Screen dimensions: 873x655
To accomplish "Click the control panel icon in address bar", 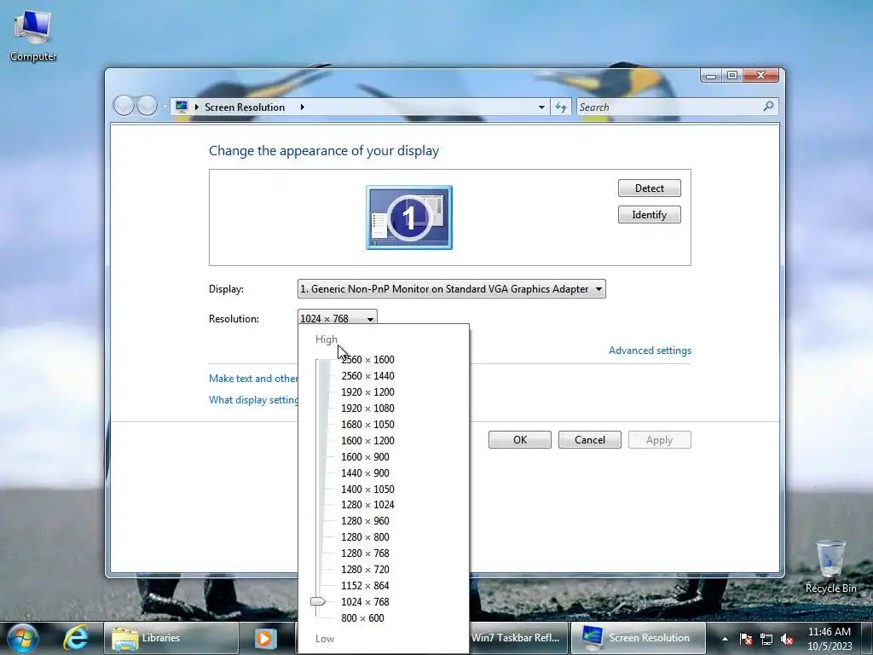I will pyautogui.click(x=182, y=107).
